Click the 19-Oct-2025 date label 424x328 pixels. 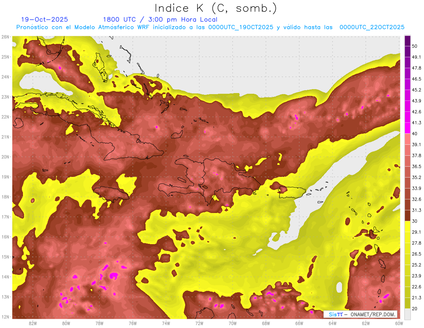click(45, 19)
